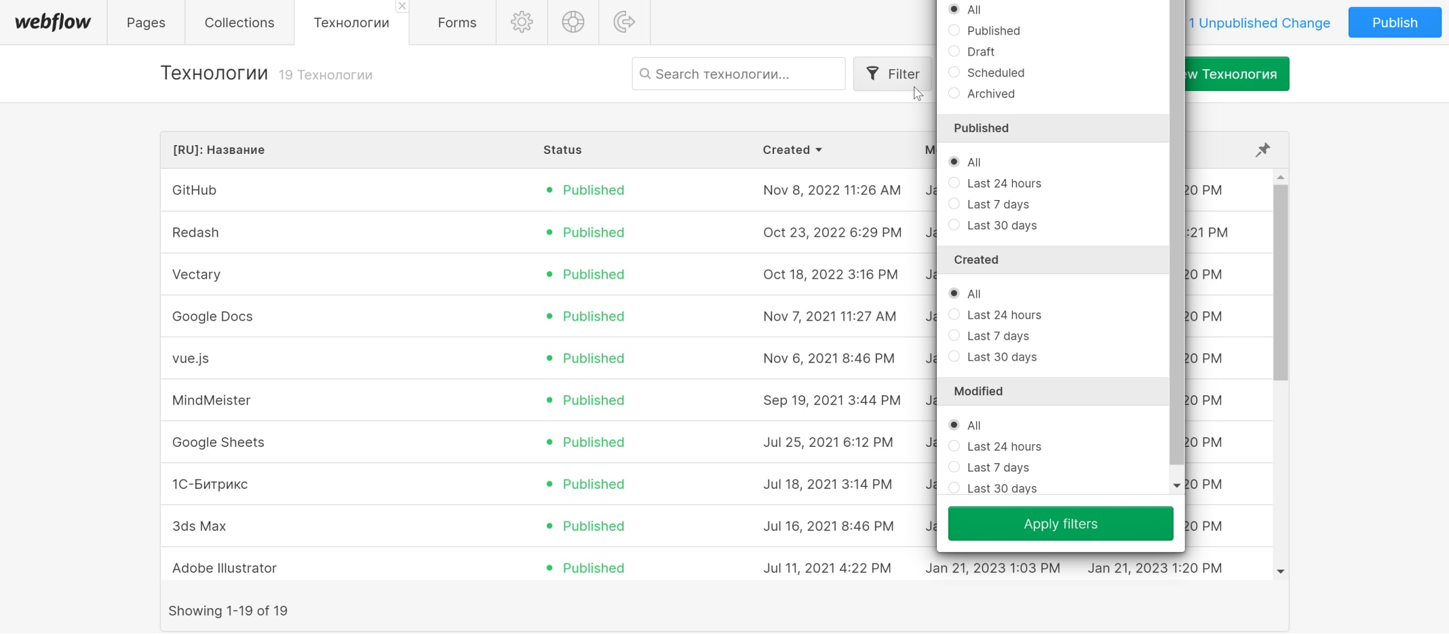Select All under Published date filter
Screen dimensions: 1449x634
click(954, 162)
